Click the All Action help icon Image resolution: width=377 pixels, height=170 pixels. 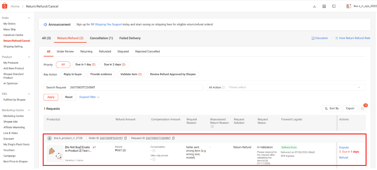pos(223,88)
